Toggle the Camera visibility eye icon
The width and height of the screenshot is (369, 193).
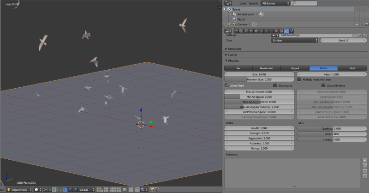point(357,24)
